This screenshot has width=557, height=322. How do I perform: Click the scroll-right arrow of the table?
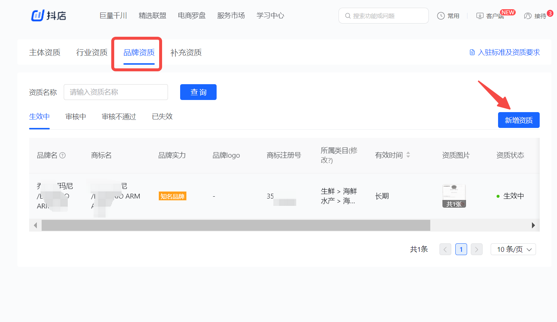(x=533, y=225)
